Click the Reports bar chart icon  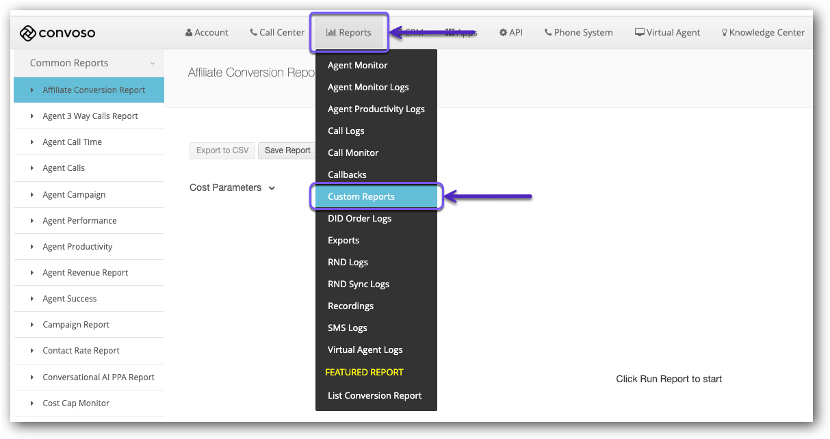(x=331, y=32)
